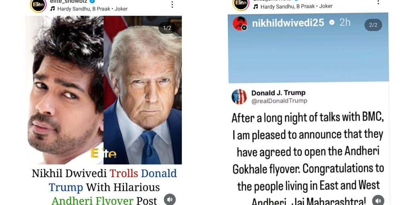413x205 pixels.
Task: Tap the Donald J. Trump flag avatar
Action: click(x=239, y=97)
